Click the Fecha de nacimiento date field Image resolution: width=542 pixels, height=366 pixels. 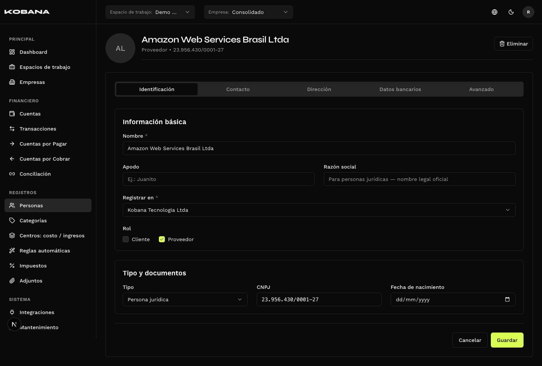point(453,299)
